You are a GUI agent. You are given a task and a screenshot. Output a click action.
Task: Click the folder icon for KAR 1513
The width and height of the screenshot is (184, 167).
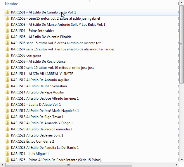(x=7, y=86)
